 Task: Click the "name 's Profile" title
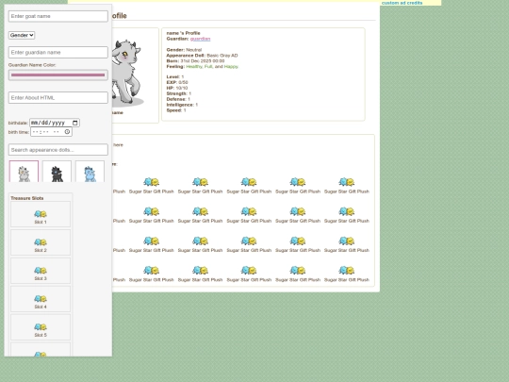[x=184, y=33]
